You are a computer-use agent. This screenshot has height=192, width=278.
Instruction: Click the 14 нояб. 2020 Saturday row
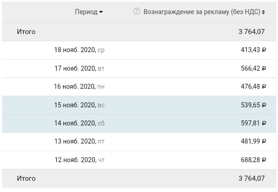tap(79, 123)
